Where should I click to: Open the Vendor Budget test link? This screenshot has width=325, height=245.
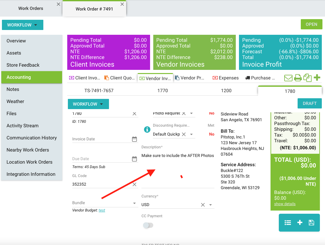[x=102, y=210]
